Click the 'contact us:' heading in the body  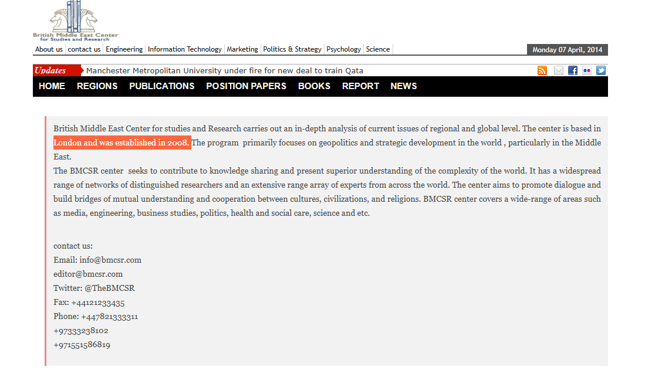click(73, 246)
